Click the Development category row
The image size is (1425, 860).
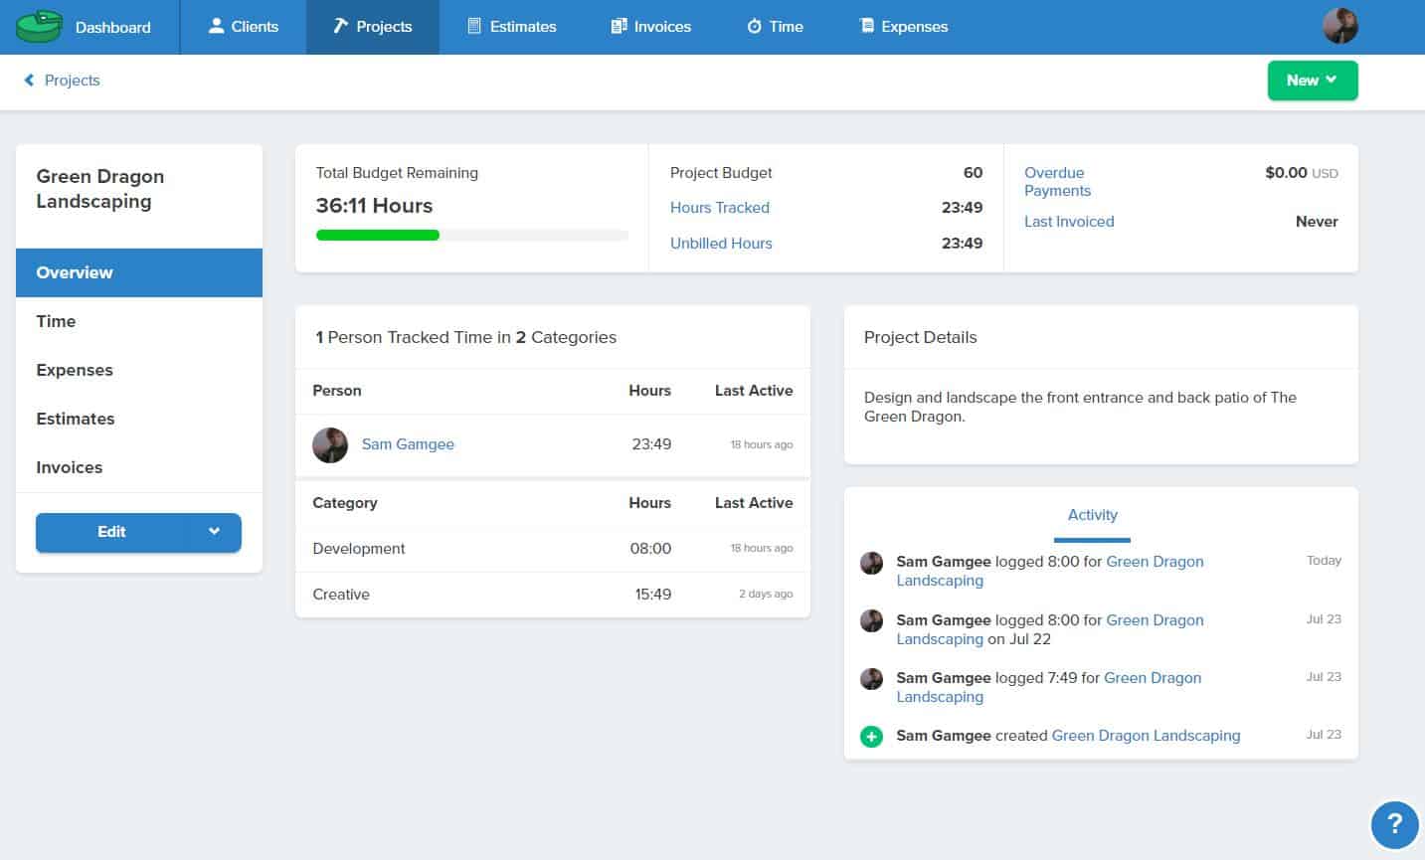553,549
